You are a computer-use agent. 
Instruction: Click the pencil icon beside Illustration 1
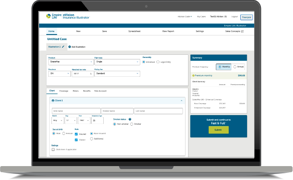coord(63,47)
